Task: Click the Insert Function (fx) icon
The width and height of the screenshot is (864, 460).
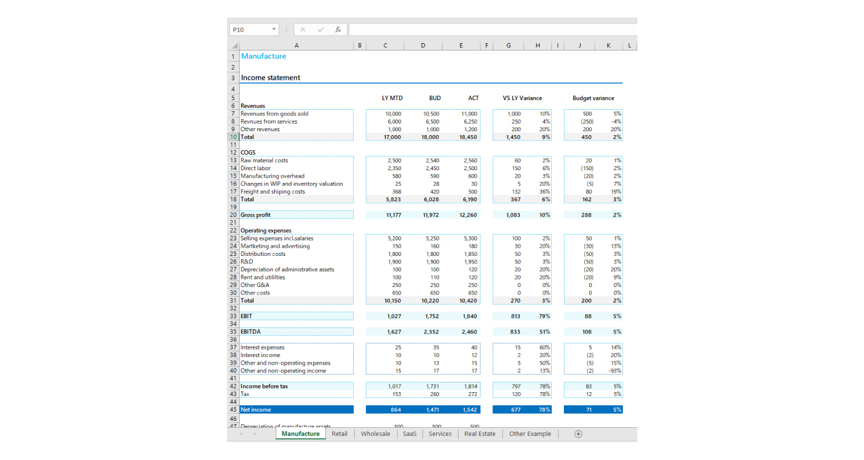Action: (338, 29)
